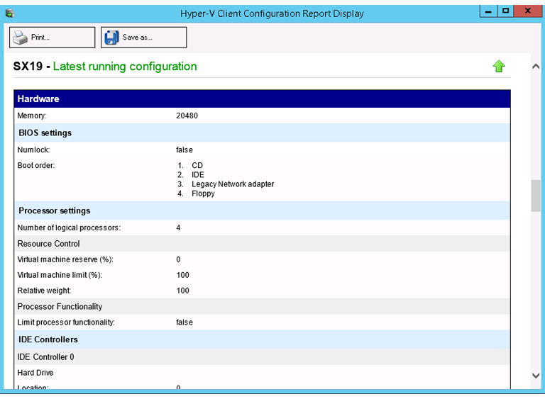
Task: Click the BIOS settings section heading
Action: (x=45, y=133)
